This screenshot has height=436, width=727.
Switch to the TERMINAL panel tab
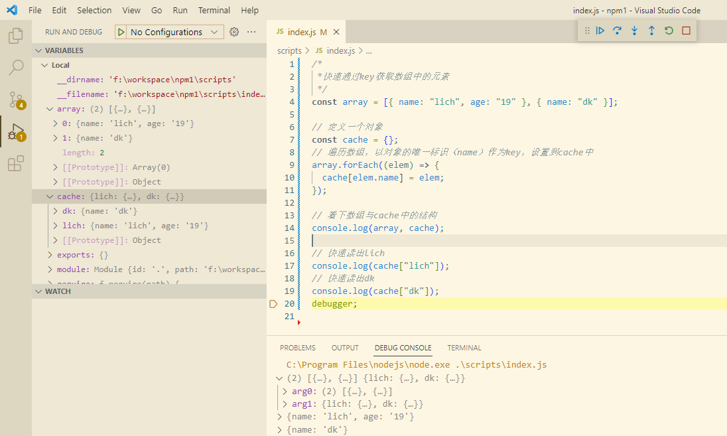click(464, 348)
